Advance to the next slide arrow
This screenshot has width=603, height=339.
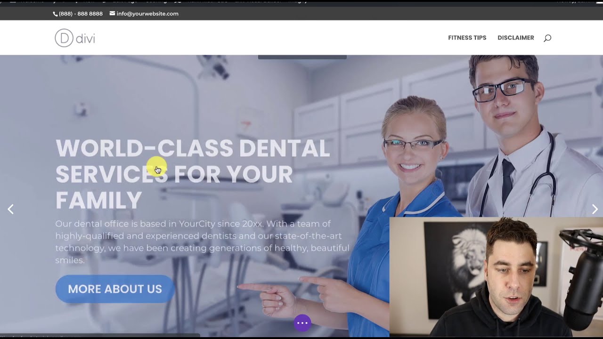tap(595, 209)
